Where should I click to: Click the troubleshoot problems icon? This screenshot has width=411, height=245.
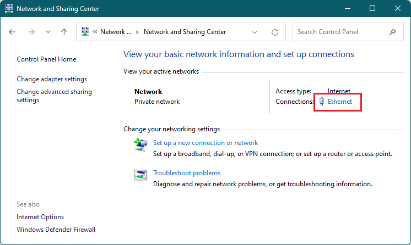tap(140, 175)
